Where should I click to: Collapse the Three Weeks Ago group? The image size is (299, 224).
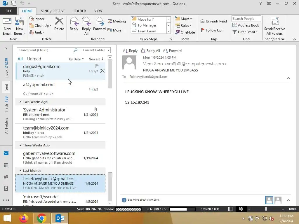(20, 145)
